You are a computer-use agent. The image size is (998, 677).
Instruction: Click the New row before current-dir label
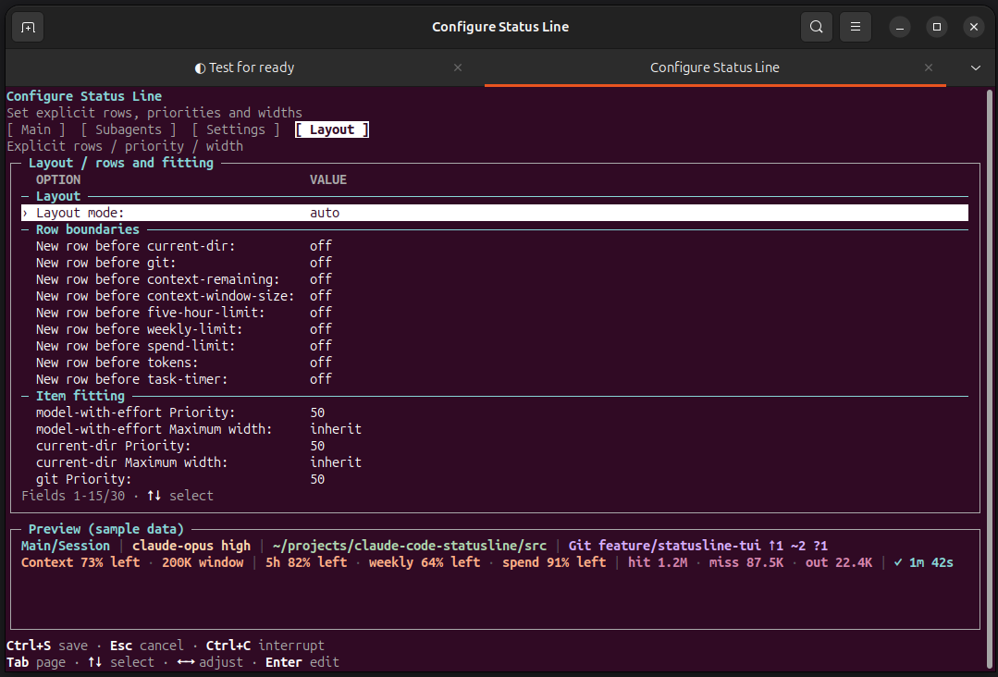pyautogui.click(x=136, y=246)
